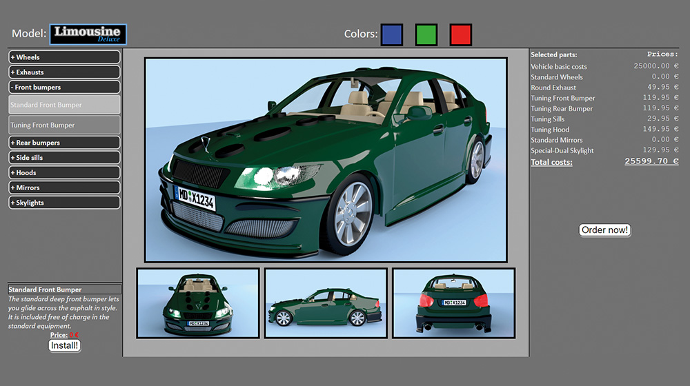
Task: View the front-facing car thumbnail
Action: click(x=198, y=303)
